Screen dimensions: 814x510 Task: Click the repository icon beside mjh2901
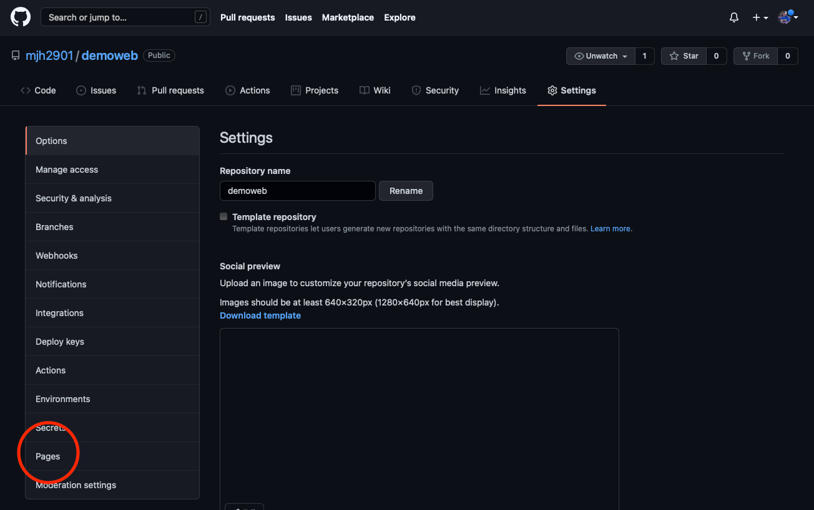coord(16,56)
